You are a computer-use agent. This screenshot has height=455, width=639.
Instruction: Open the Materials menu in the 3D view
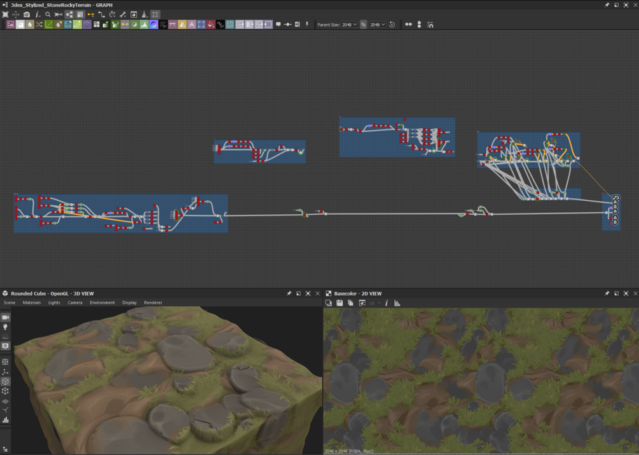tap(32, 302)
